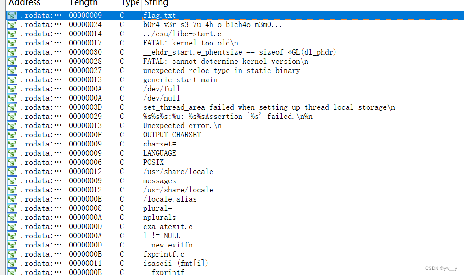This screenshot has width=464, height=275.
Task: Select the icon next to /locale.alias
Action: tap(12, 199)
